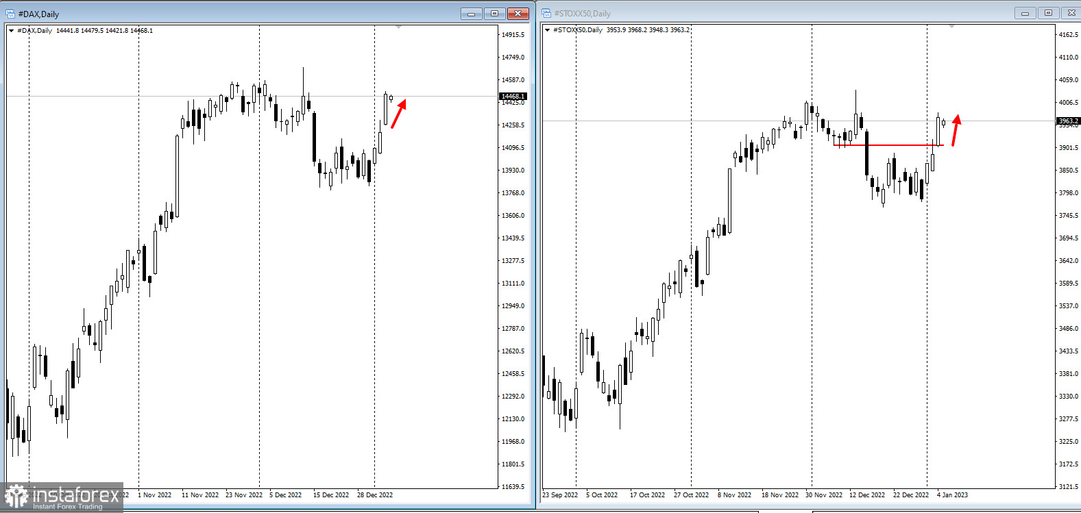
Task: Click 4059.0 on the STOXX50 price axis
Action: coord(1068,80)
